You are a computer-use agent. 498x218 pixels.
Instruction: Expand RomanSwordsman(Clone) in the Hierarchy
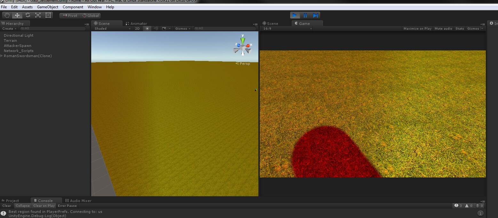point(2,56)
